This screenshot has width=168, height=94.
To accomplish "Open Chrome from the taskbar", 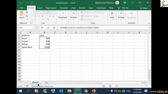I will [86, 91].
